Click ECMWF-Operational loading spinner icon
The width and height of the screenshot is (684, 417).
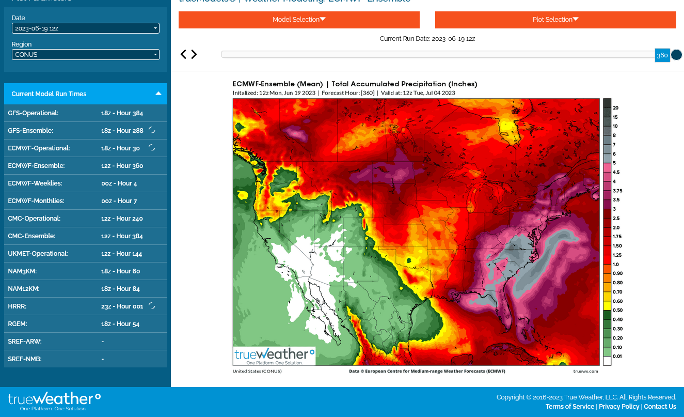152,148
